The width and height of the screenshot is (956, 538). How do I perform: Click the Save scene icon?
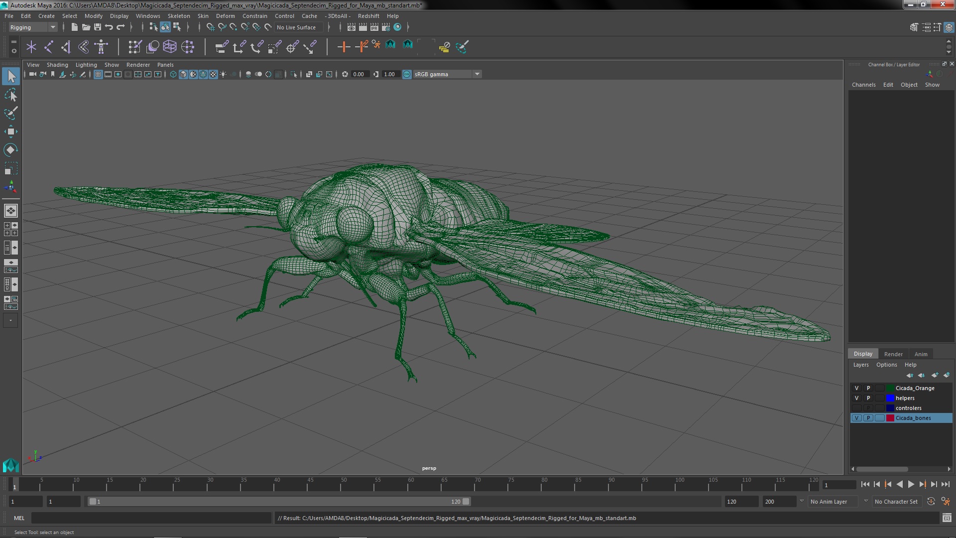pyautogui.click(x=98, y=27)
